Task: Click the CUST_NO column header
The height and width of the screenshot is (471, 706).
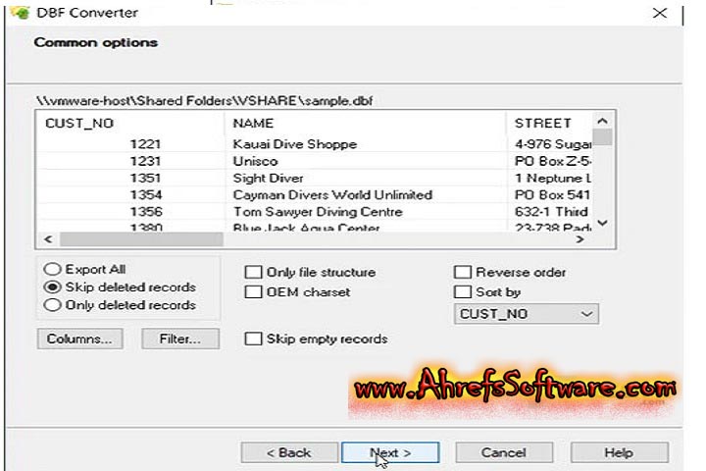Action: [130, 123]
